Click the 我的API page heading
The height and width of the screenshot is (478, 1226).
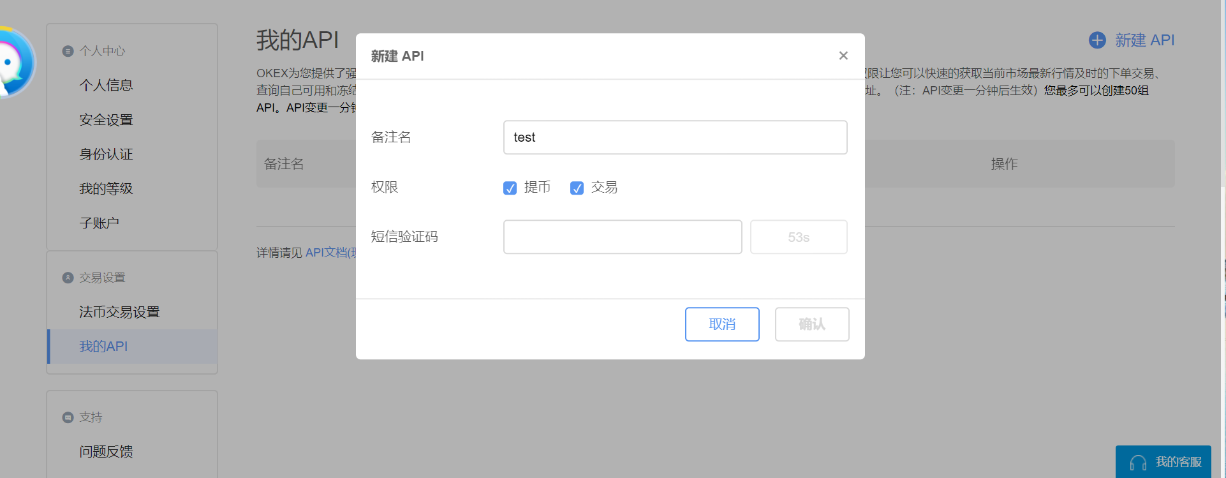tap(298, 40)
